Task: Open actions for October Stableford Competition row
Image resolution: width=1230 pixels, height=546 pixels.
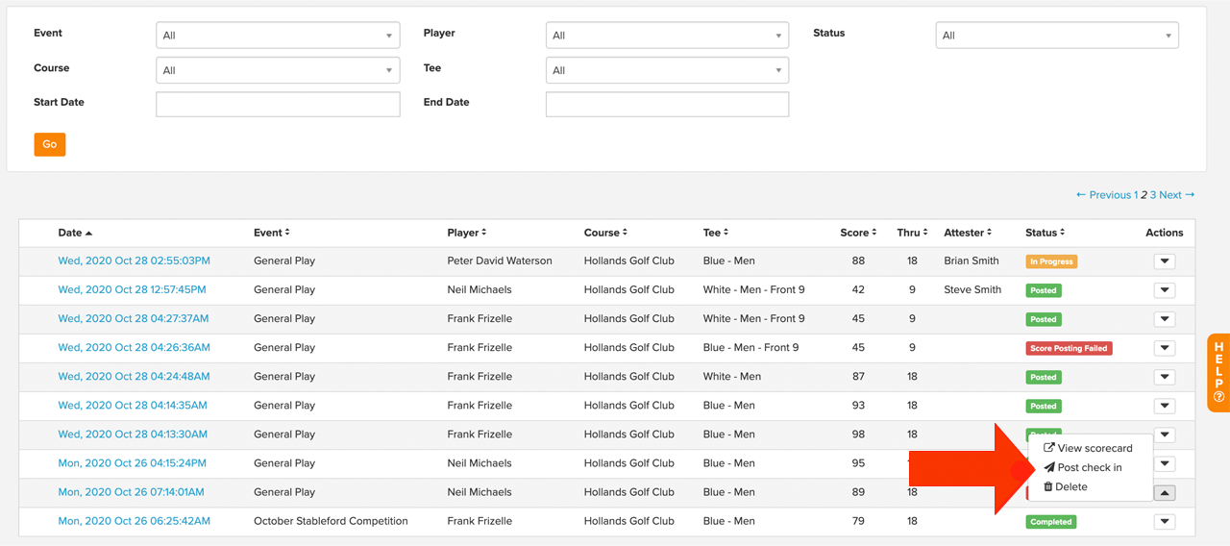Action: [1165, 521]
